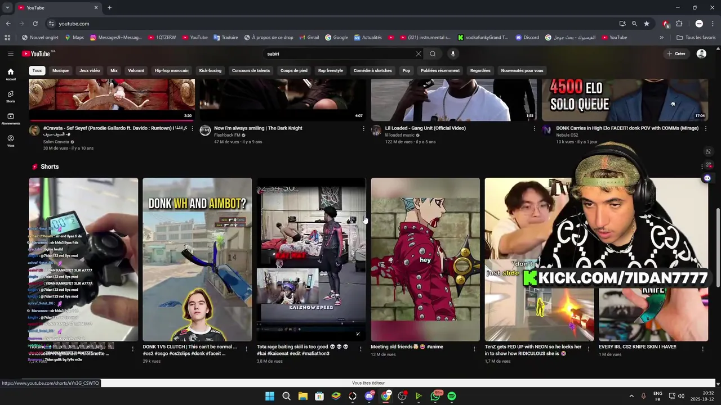Open Spotify from the taskbar

click(452, 396)
